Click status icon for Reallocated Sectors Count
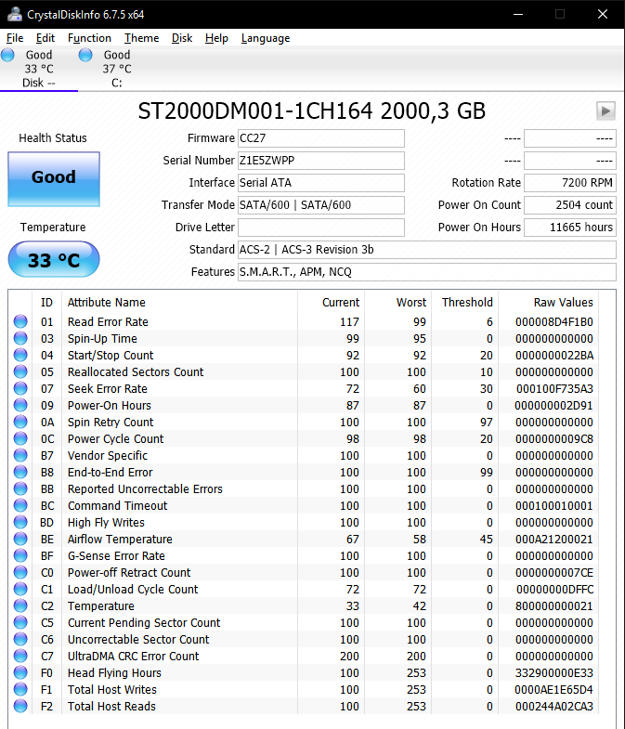This screenshot has width=625, height=729. point(20,372)
